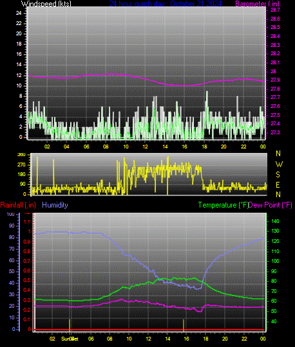Select the 27.9 barometer scale value
The height and width of the screenshot is (347, 295).
275,80
